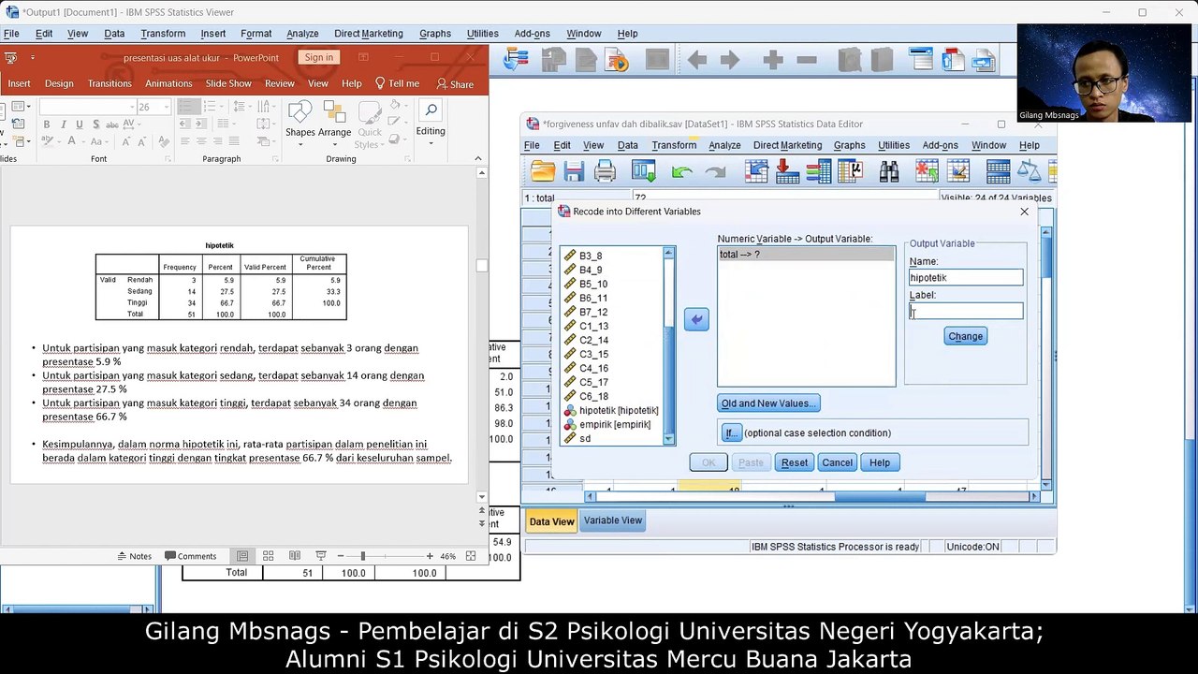Screen dimensions: 1198x674
Task: Toggle Normal view in PowerPoint status bar
Action: tap(242, 556)
